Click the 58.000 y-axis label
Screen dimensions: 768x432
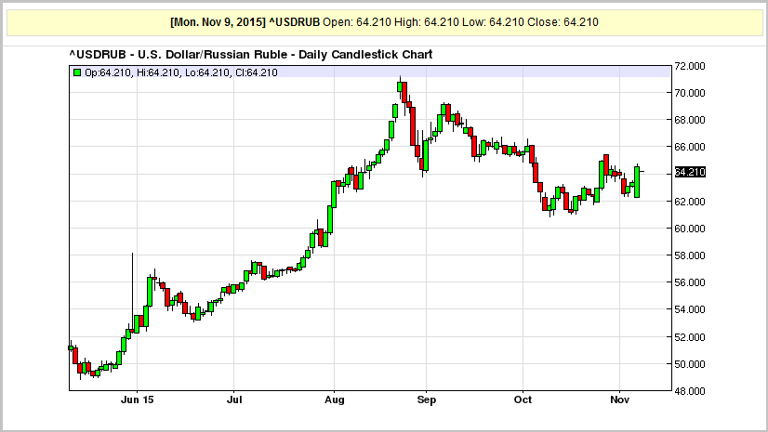pyautogui.click(x=690, y=255)
